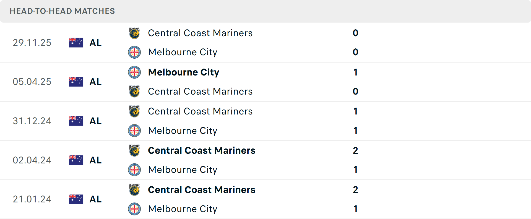
Task: Select Melbourne City label in the 21.01.24 row
Action: [183, 209]
